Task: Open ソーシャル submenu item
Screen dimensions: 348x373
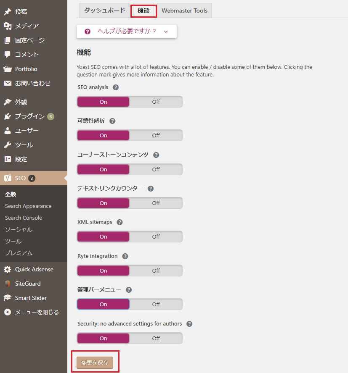Action: click(x=19, y=229)
